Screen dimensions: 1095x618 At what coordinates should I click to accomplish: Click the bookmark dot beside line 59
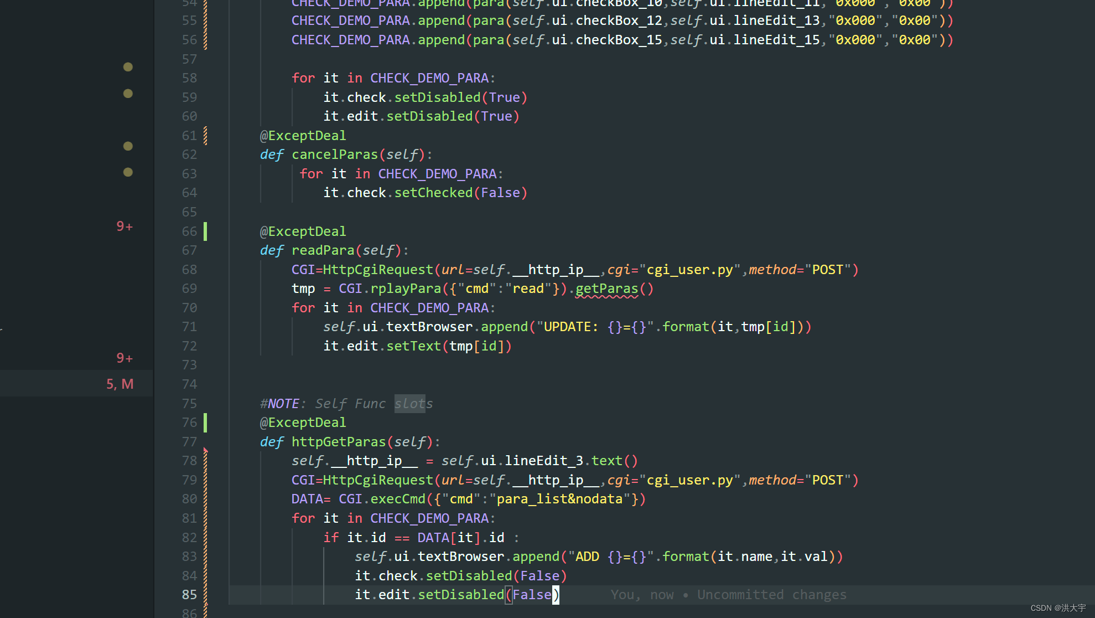128,93
